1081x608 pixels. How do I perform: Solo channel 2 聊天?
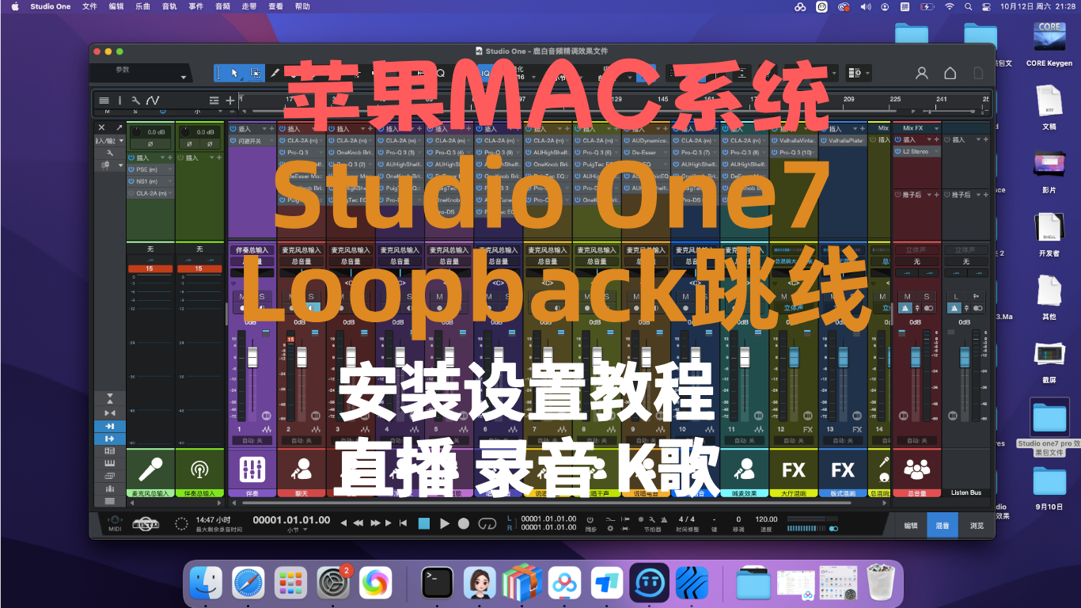pyautogui.click(x=310, y=296)
